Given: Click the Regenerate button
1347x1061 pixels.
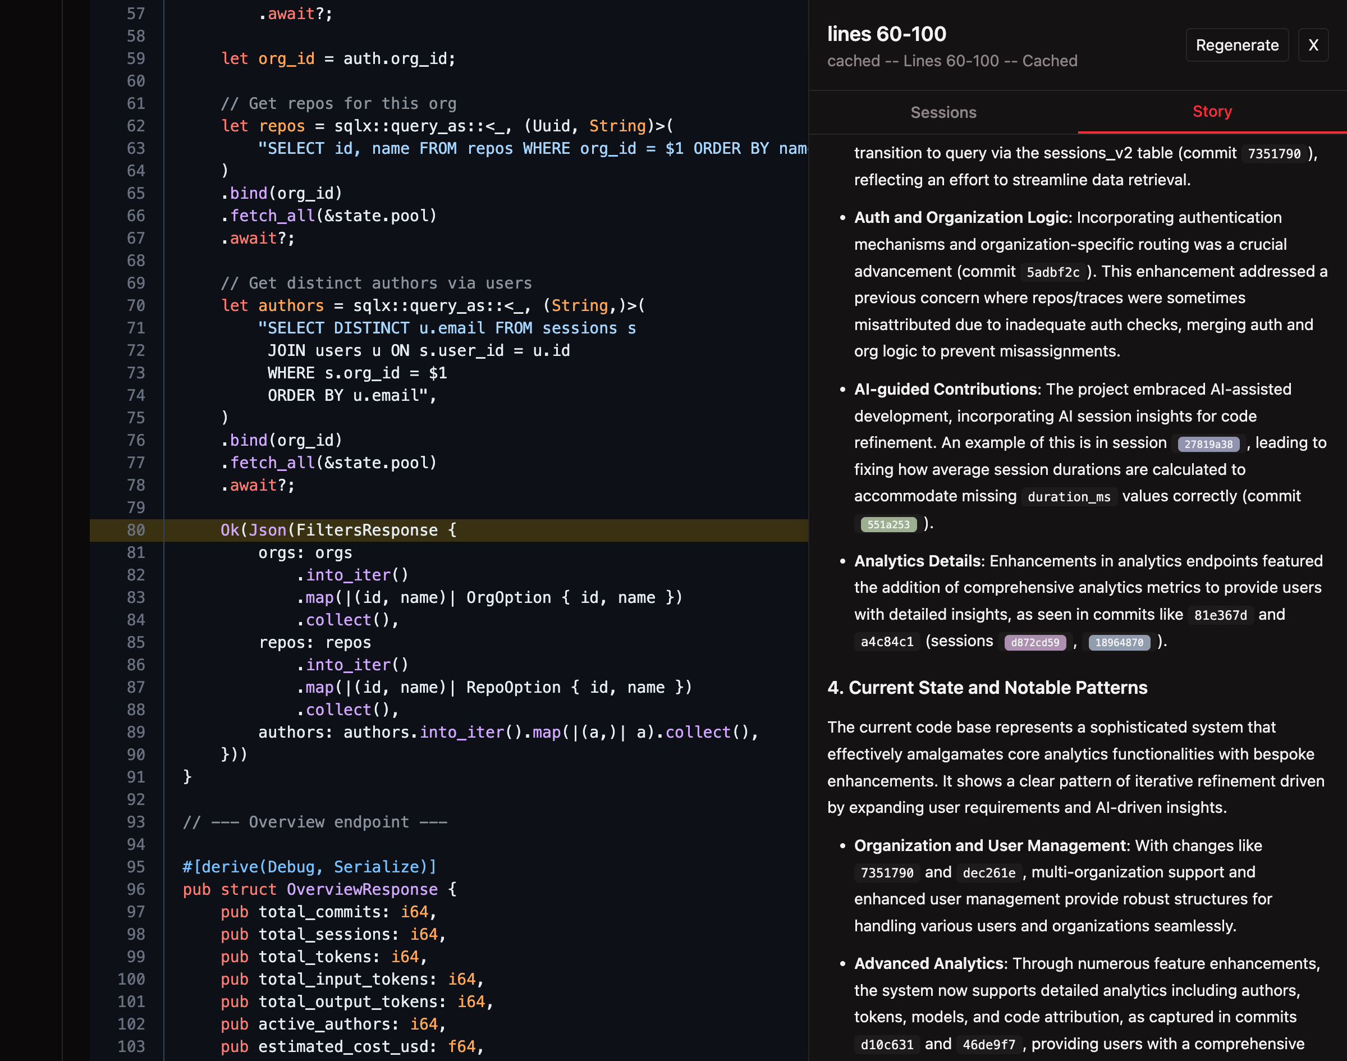Looking at the screenshot, I should (1236, 45).
